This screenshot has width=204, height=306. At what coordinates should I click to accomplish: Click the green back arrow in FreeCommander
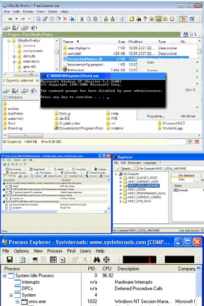point(10,19)
